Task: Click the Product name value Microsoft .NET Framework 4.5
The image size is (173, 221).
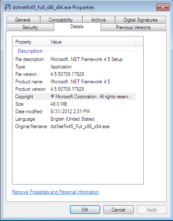Action: [80, 82]
